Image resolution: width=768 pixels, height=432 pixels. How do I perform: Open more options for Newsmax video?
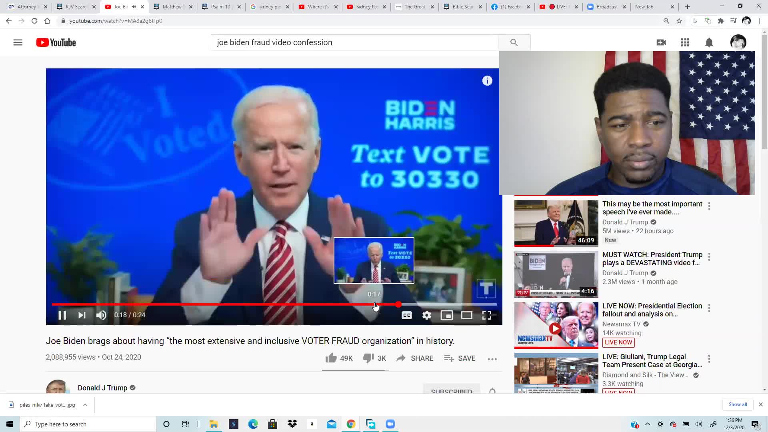pos(709,308)
